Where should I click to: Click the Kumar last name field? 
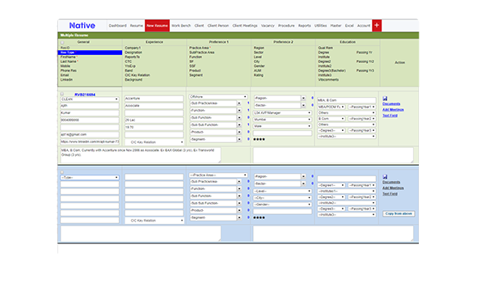tap(90, 113)
